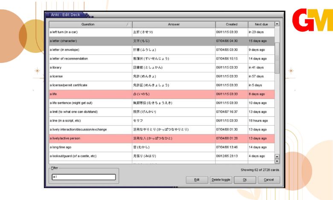Click the vertical scrollbar thumb
This screenshot has height=200, width=333.
pyautogui.click(x=277, y=58)
